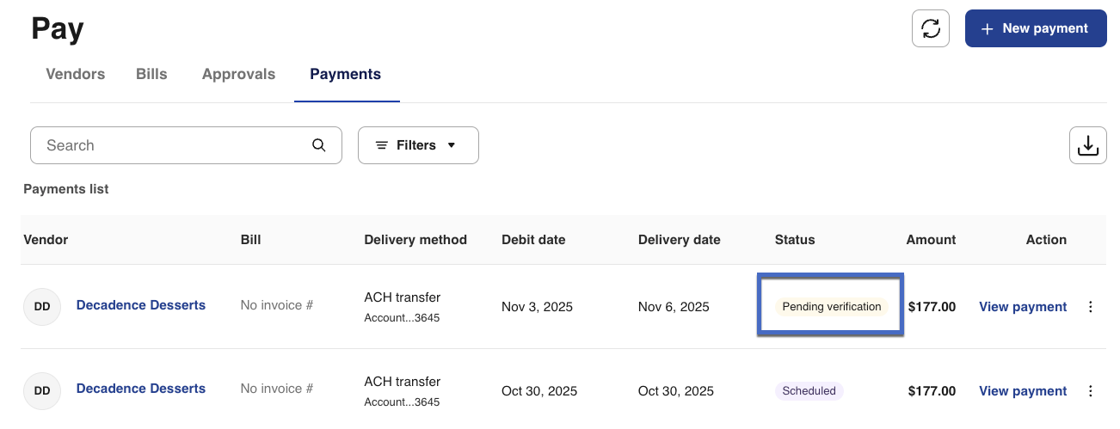Go to the Approvals tab
The width and height of the screenshot is (1120, 429).
[238, 74]
